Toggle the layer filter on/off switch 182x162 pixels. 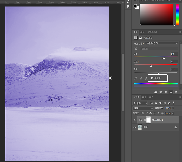(x=173, y=103)
